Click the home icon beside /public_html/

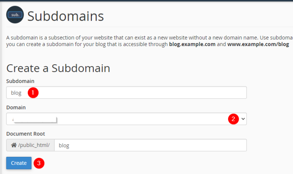(x=14, y=145)
